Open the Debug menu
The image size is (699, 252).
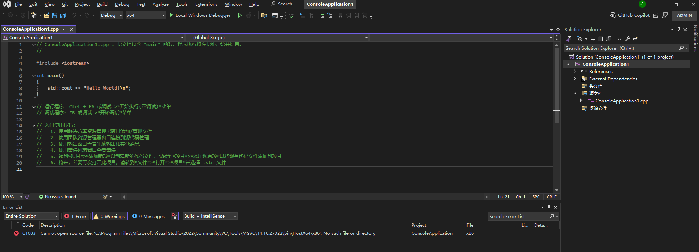coord(122,4)
